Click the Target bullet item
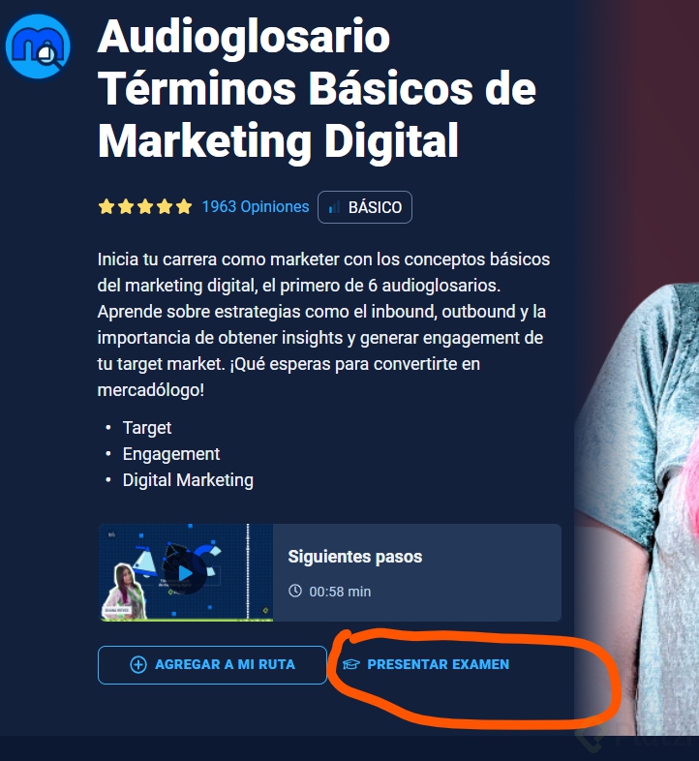Image resolution: width=699 pixels, height=761 pixels. pos(146,428)
